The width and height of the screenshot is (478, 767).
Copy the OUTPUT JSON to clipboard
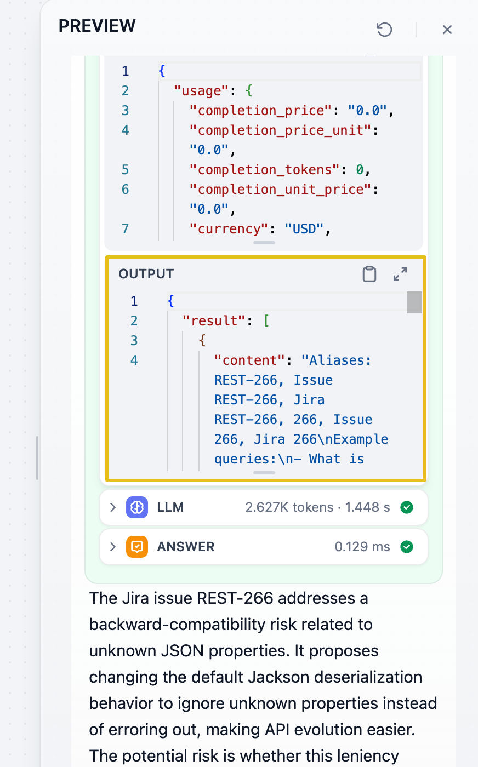click(369, 274)
